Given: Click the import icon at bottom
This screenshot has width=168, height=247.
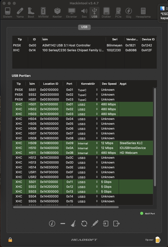Looking at the screenshot, I should coord(105,224).
